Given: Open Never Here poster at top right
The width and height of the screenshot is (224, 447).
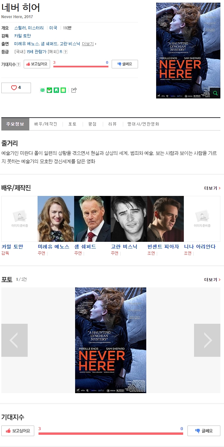Looking at the screenshot, I should tap(188, 51).
